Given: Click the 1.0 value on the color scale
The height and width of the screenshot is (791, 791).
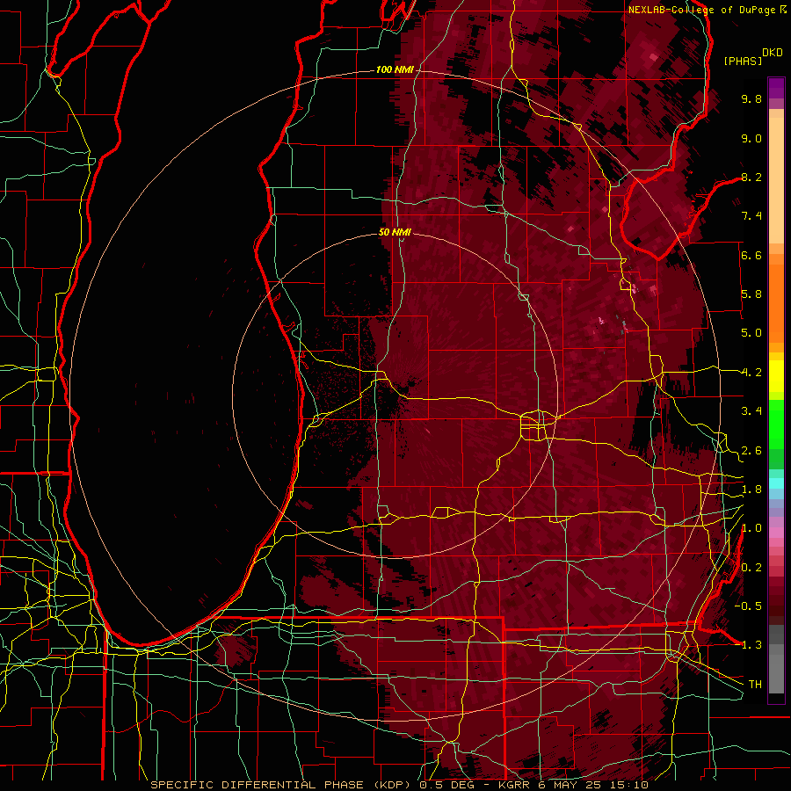Looking at the screenshot, I should (x=751, y=528).
